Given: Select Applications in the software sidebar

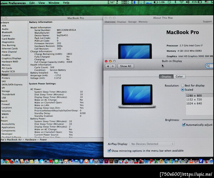Looking at the screenshot, I should point(8,127).
